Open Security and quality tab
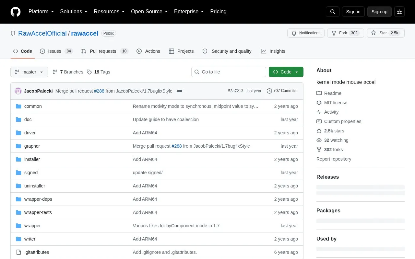The image size is (415, 259). [227, 51]
